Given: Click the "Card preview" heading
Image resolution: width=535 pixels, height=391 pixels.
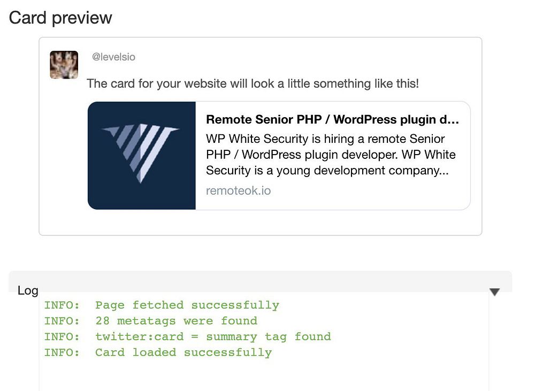Looking at the screenshot, I should click(60, 18).
